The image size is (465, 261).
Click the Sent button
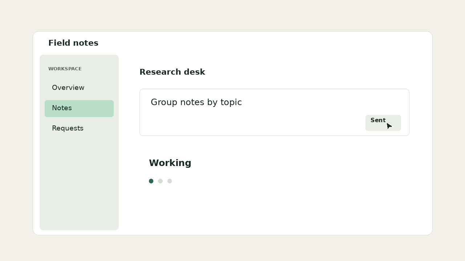(383, 123)
